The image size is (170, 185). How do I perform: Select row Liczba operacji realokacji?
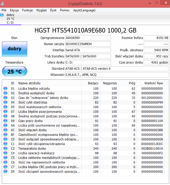(83, 153)
